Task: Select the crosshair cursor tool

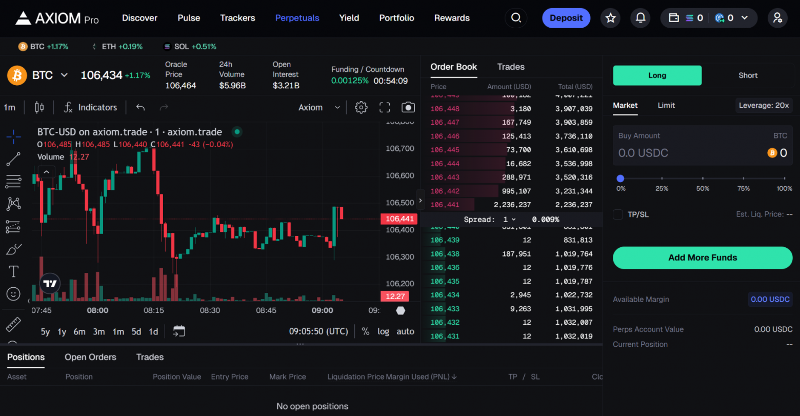Action: point(13,136)
